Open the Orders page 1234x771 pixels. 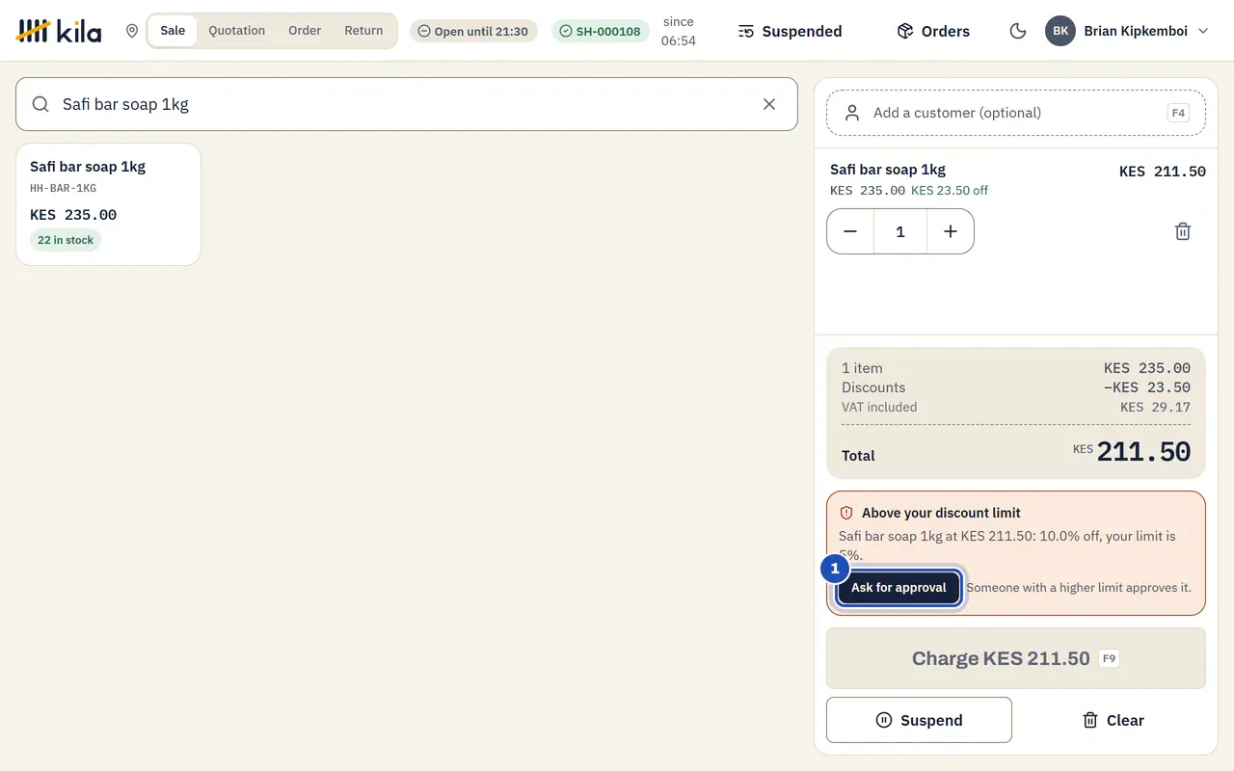[933, 31]
